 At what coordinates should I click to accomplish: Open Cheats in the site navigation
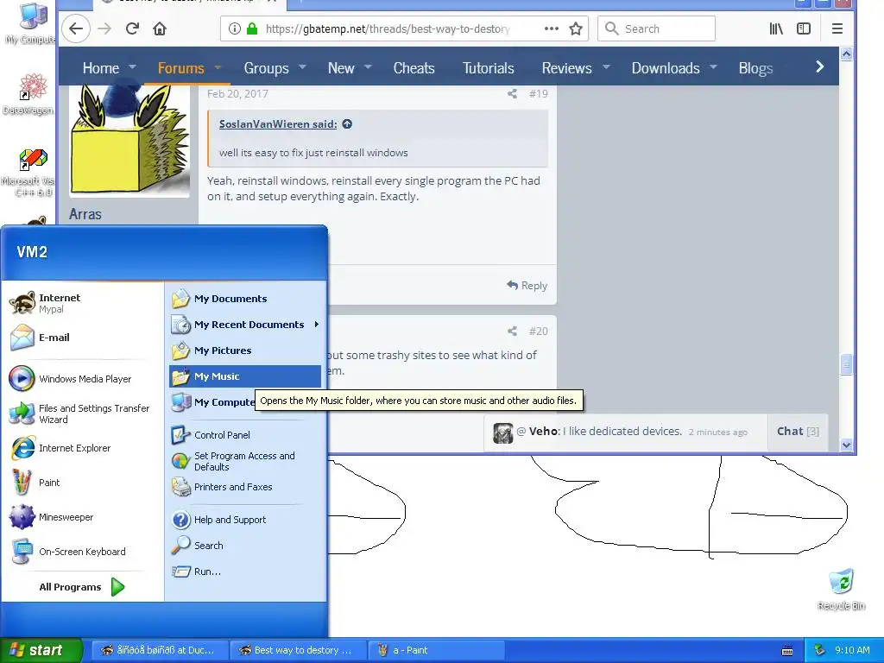coord(414,68)
